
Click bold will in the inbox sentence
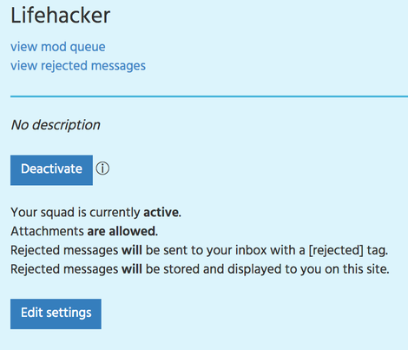coord(132,250)
